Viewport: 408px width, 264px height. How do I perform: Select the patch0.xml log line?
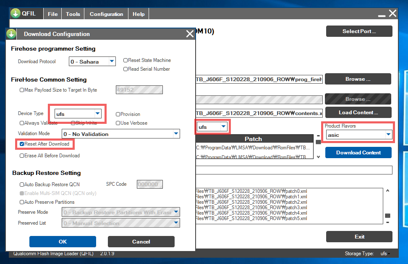coord(251,191)
